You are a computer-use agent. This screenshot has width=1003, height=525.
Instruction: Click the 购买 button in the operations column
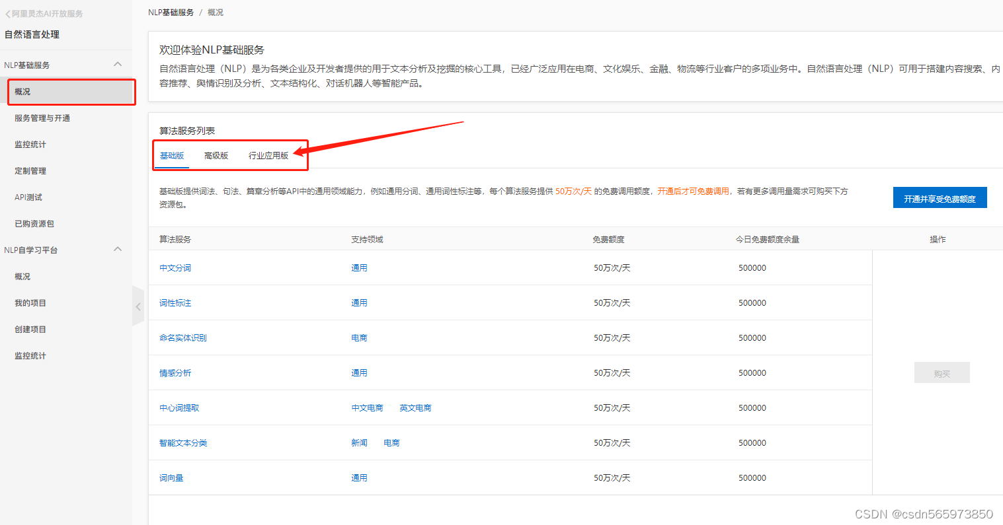click(x=942, y=372)
